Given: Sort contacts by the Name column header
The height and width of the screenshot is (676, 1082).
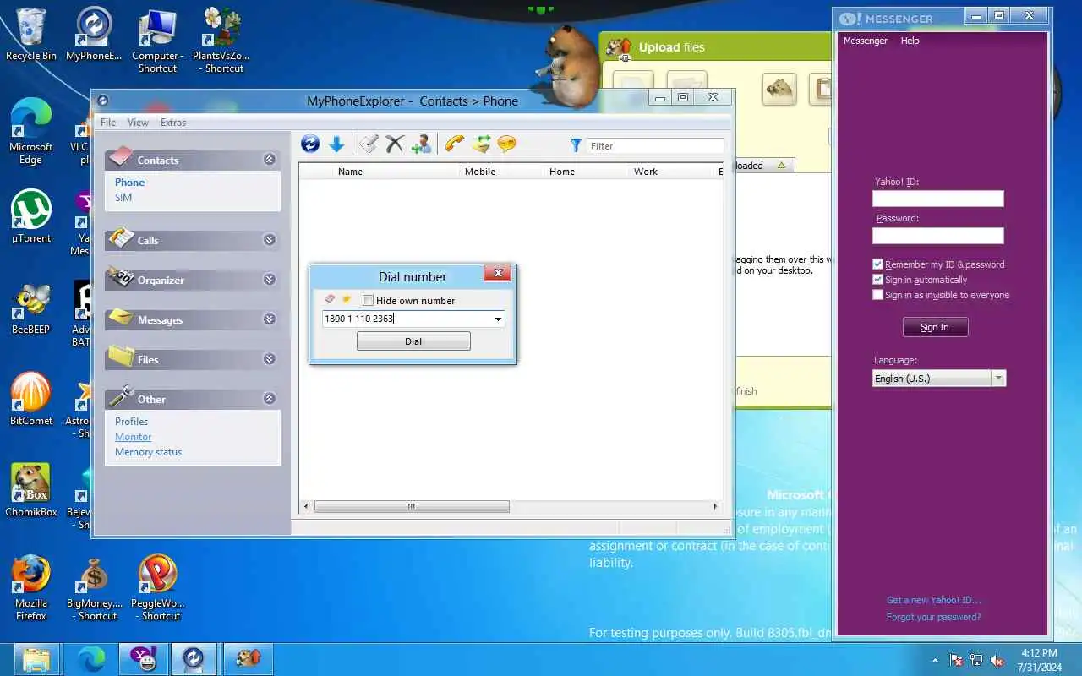Looking at the screenshot, I should 350,172.
